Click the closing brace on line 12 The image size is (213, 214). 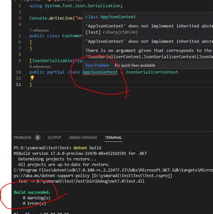(31, 85)
